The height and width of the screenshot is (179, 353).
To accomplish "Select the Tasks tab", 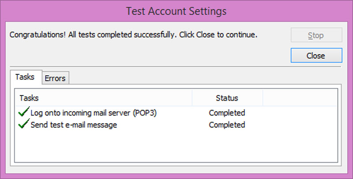I will click(x=26, y=77).
